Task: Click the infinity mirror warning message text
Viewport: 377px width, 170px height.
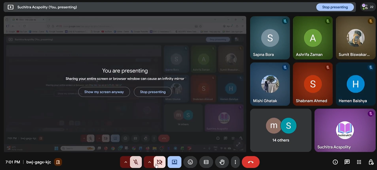Action: (125, 79)
